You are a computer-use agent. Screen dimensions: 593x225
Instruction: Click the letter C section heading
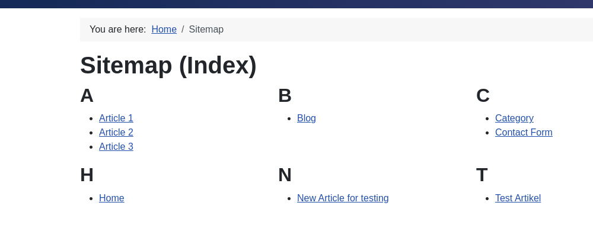[483, 95]
